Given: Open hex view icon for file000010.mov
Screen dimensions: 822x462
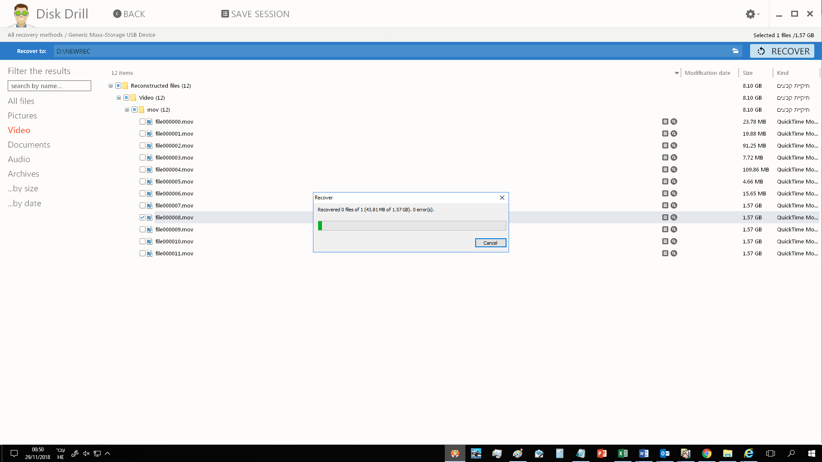Looking at the screenshot, I should 665,241.
